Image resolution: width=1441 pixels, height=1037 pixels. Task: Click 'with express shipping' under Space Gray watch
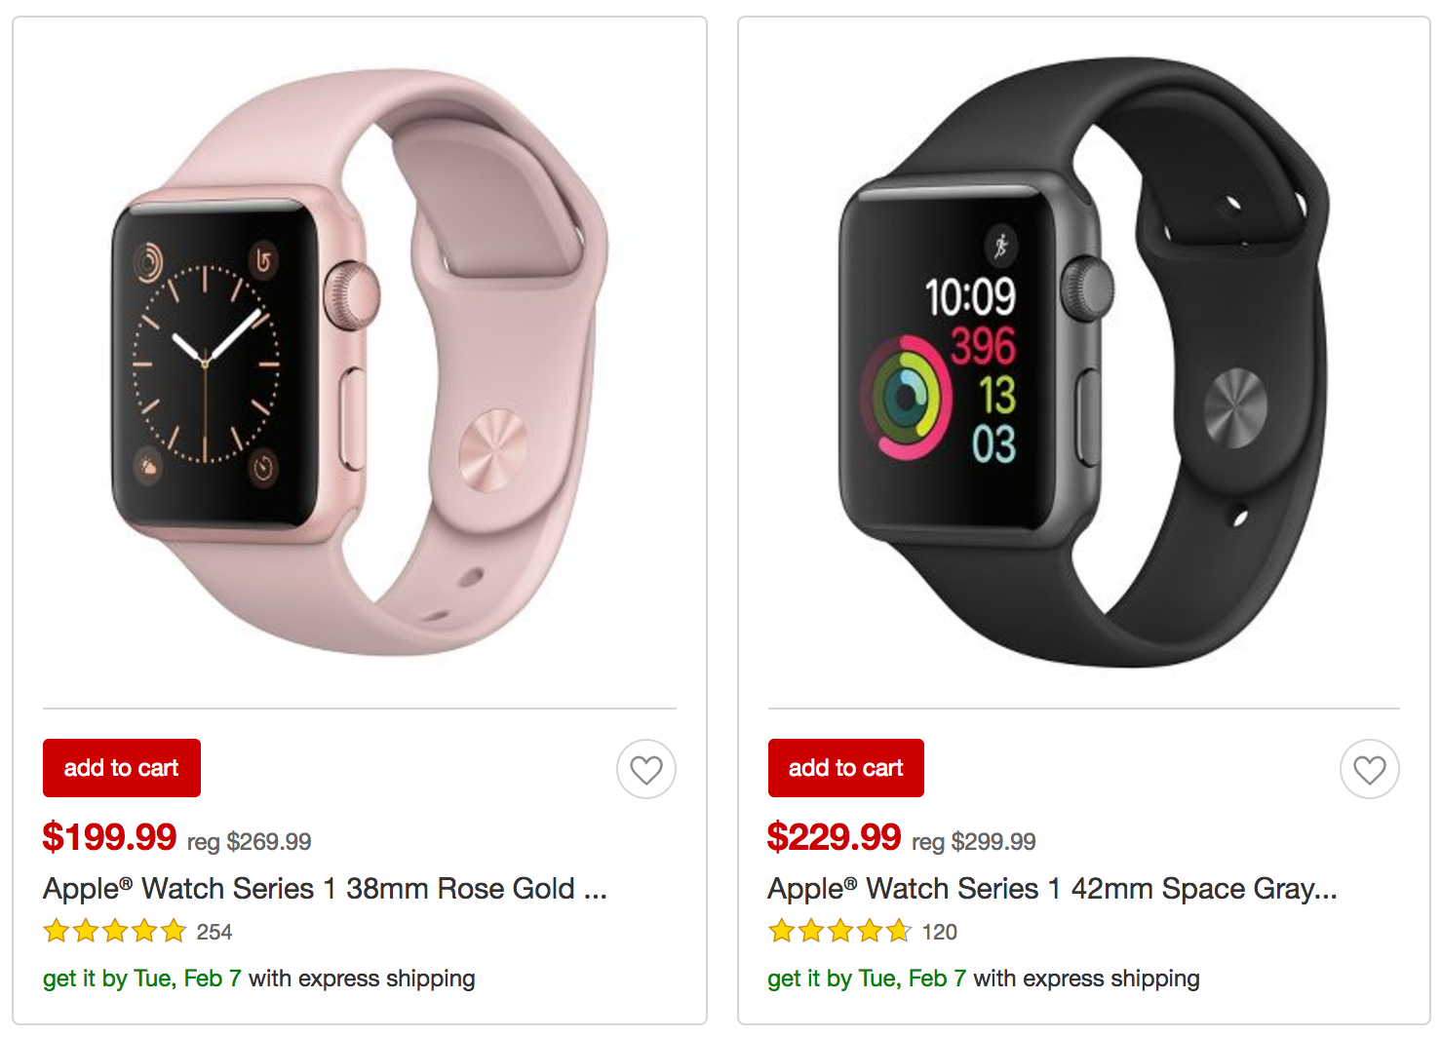click(x=1086, y=979)
